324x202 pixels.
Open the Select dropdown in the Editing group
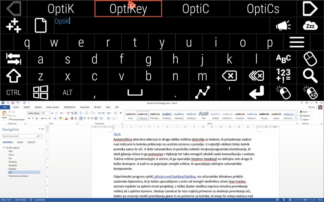[306, 120]
